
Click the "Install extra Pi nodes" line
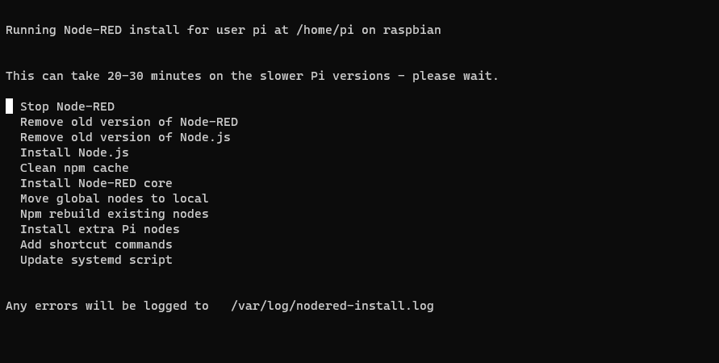pos(100,229)
